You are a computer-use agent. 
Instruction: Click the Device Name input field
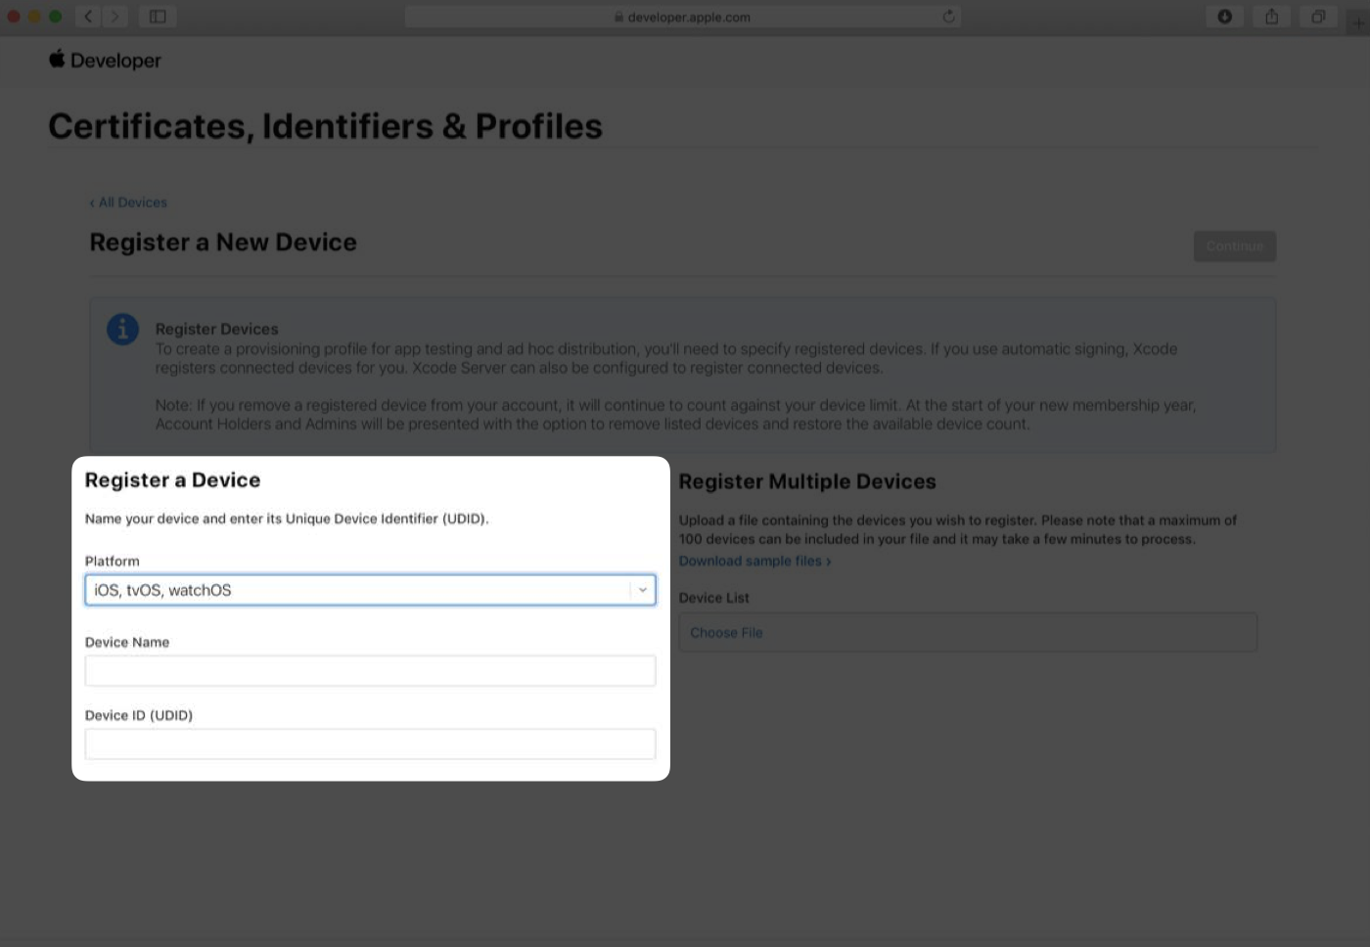pos(370,671)
